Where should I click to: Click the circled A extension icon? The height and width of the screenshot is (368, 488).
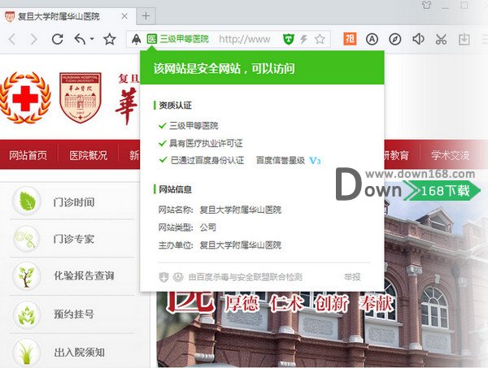[372, 39]
